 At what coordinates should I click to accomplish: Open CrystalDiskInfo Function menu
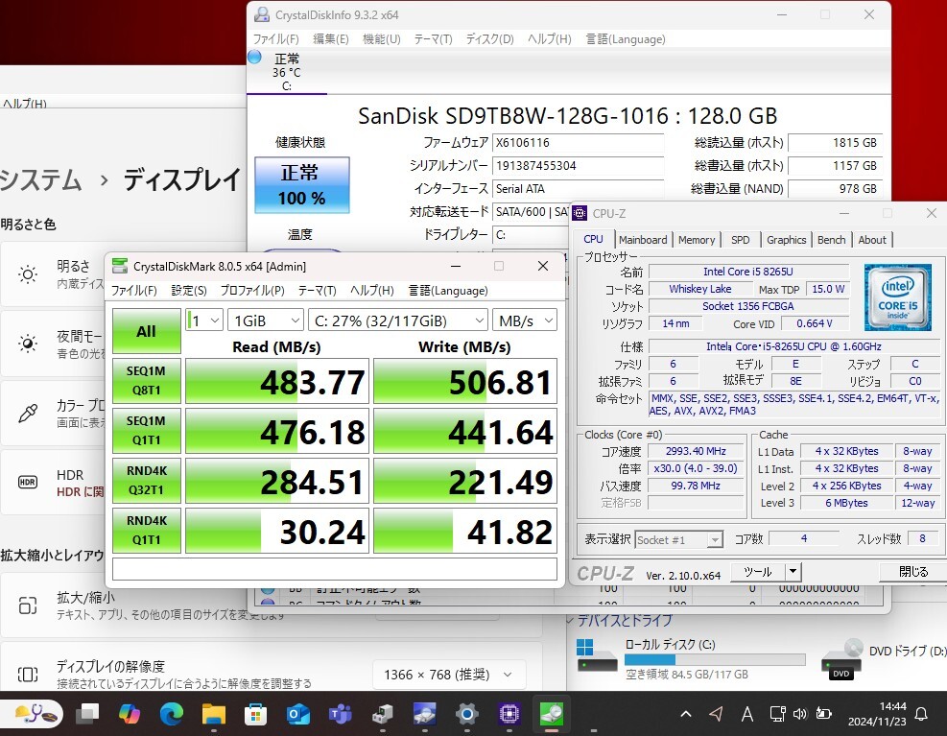click(x=381, y=39)
